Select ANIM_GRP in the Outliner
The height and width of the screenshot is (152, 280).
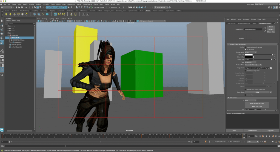[x=14, y=35]
